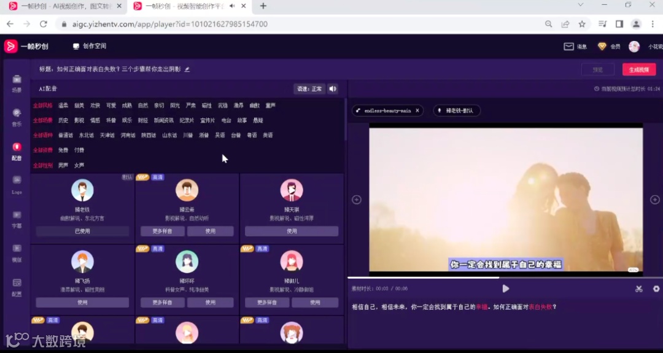Click the add-scene plus icon right of preview

click(x=654, y=200)
